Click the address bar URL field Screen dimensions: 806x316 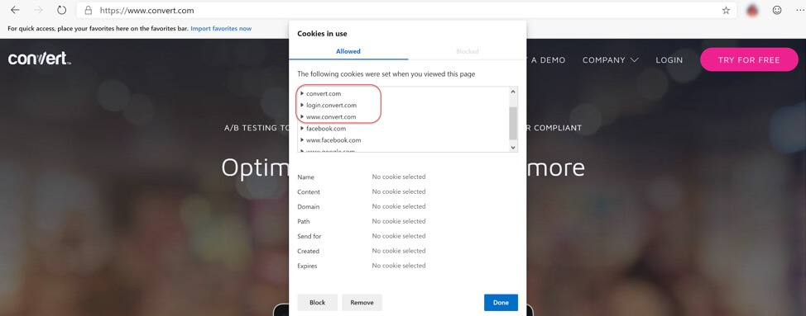pos(406,10)
